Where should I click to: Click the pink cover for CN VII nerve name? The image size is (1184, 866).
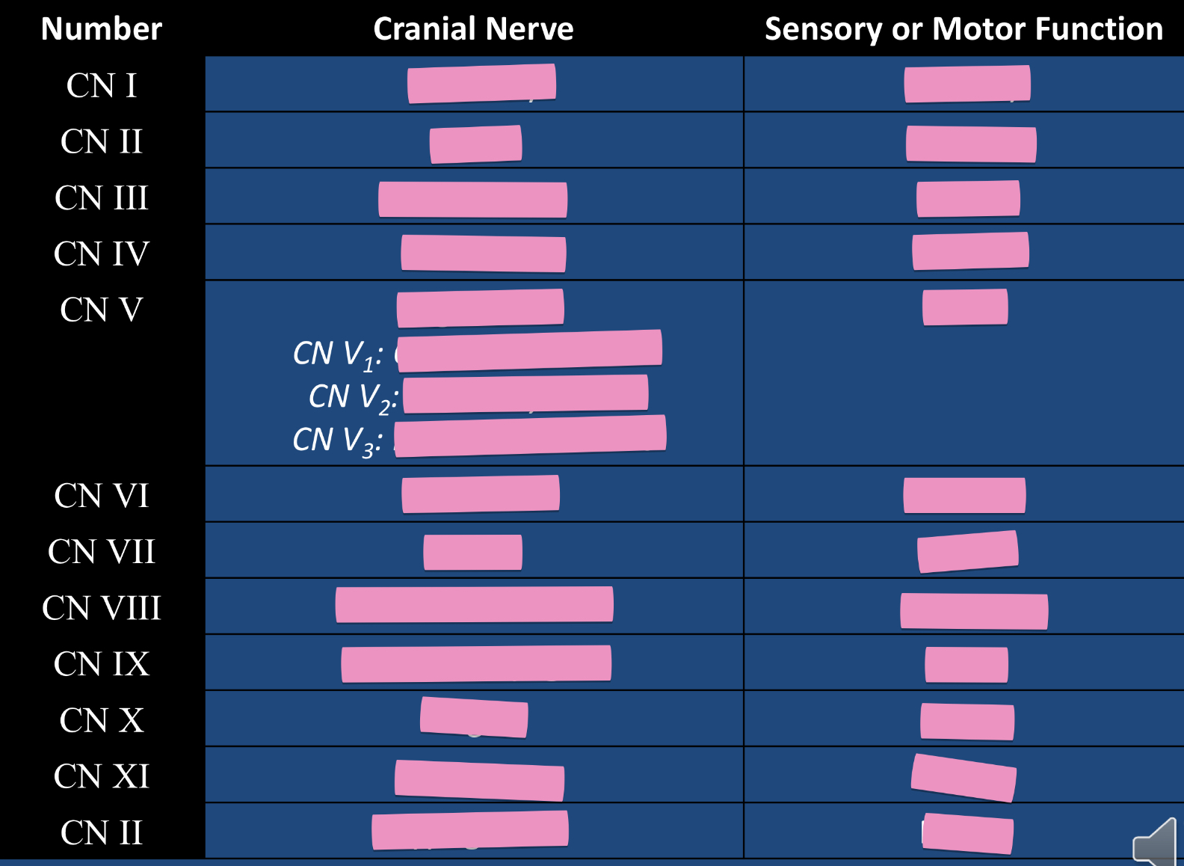click(472, 553)
